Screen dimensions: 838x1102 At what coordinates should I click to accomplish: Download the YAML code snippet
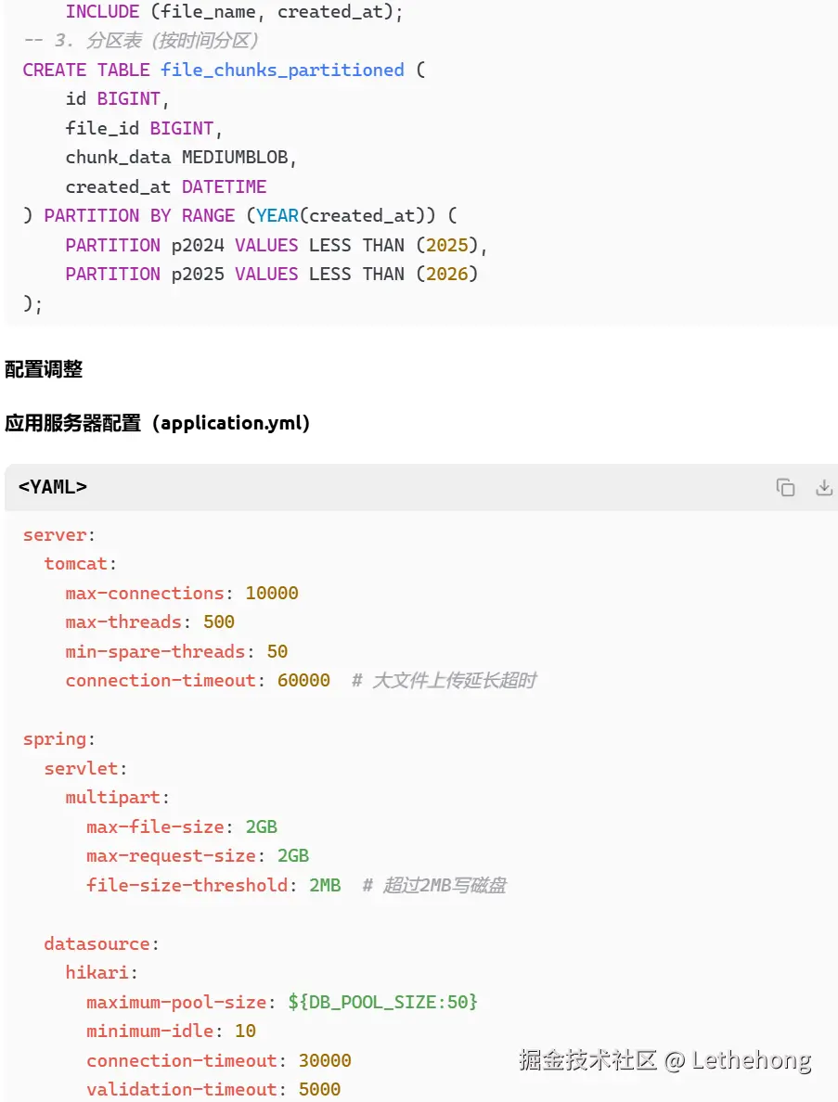click(x=824, y=488)
